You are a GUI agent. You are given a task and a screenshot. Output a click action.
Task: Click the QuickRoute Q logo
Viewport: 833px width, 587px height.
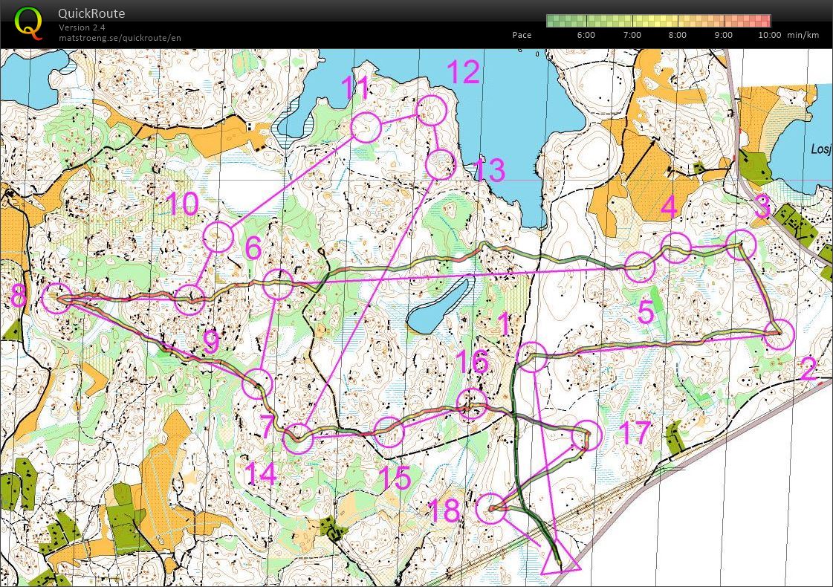pyautogui.click(x=27, y=23)
